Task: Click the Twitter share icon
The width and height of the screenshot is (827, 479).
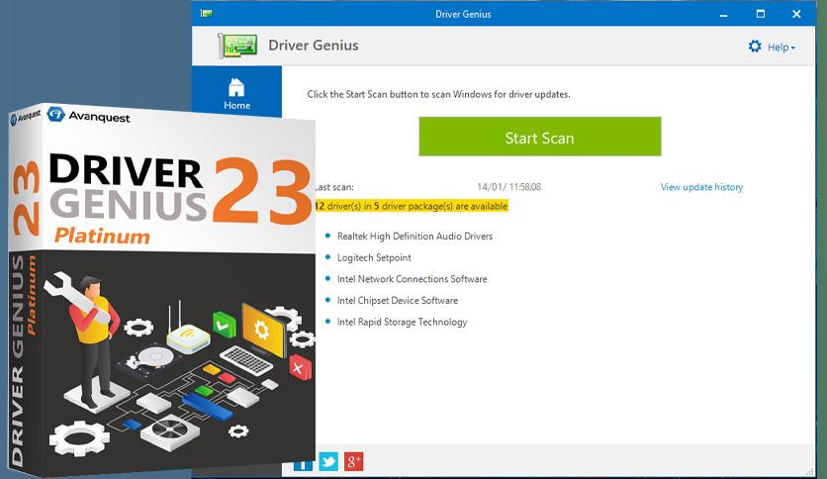Action: 328,461
